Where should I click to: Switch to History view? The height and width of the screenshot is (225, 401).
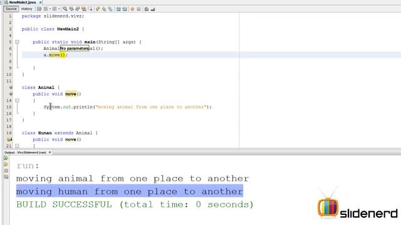26,9
